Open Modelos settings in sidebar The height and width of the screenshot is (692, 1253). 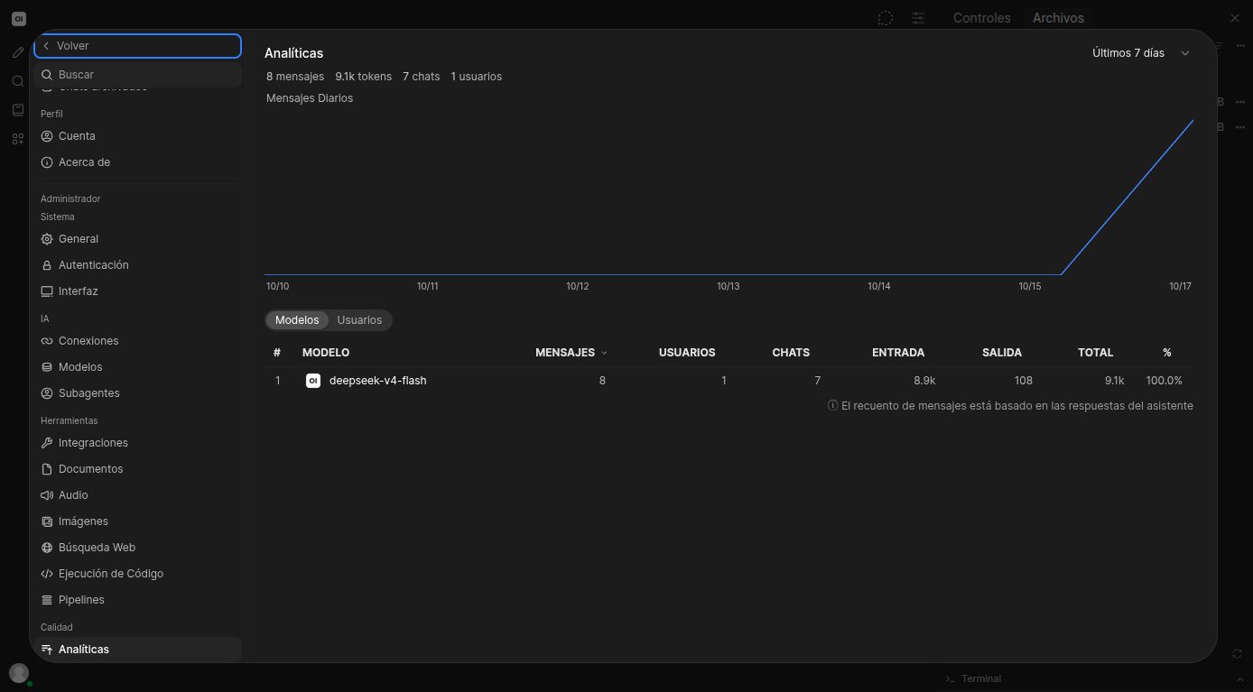click(137, 367)
